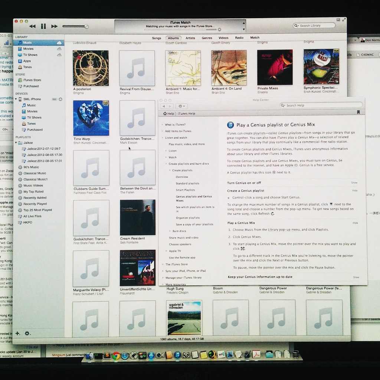The height and width of the screenshot is (380, 380).
Task: Open the Radio tab
Action: [239, 37]
